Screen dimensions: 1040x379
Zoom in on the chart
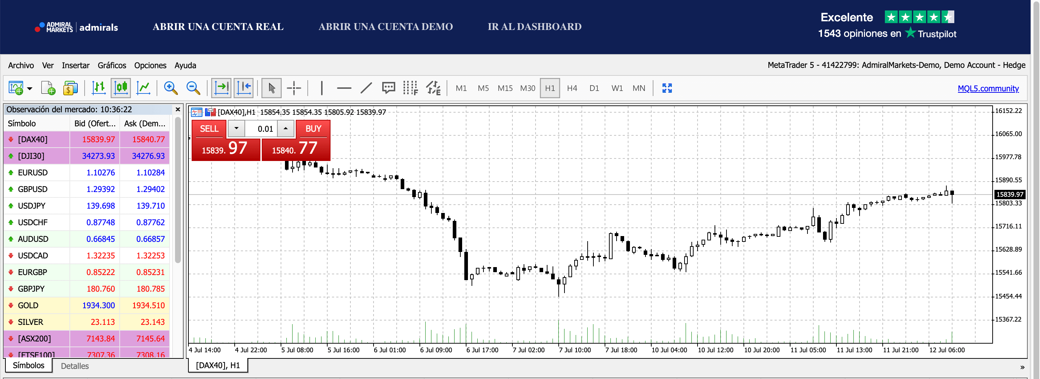click(171, 88)
